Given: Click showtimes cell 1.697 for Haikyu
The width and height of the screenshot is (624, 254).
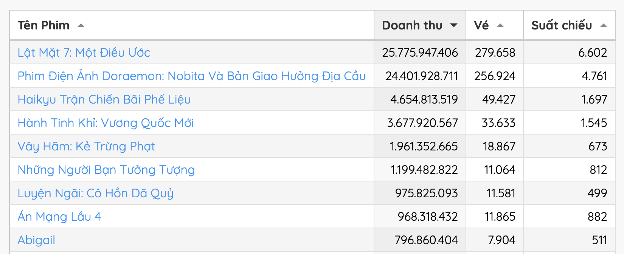Looking at the screenshot, I should [594, 99].
